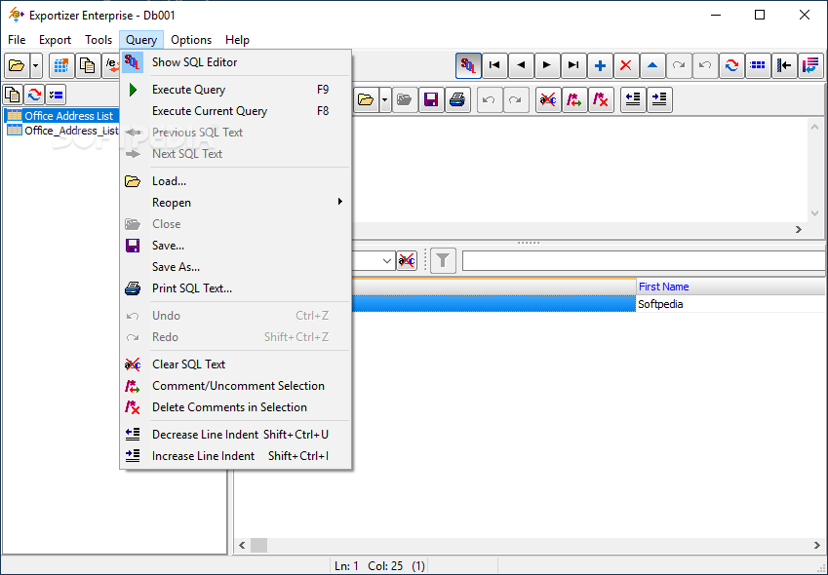Go to the first record
Image resolution: width=828 pixels, height=575 pixels.
pos(494,65)
